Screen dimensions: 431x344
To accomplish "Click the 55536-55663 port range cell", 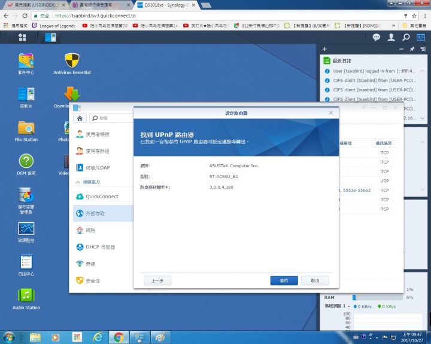I will [357, 190].
